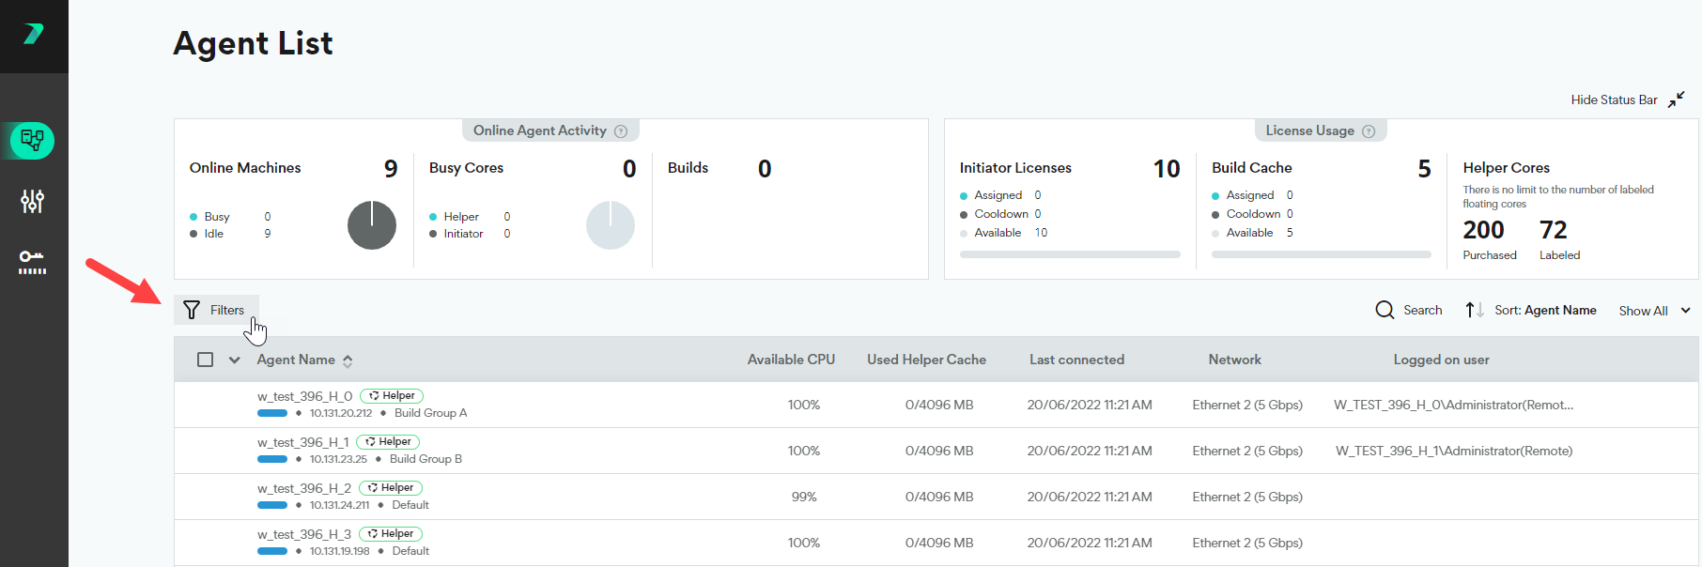Open the Agents page in sidebar
This screenshot has width=1702, height=567.
tap(32, 141)
